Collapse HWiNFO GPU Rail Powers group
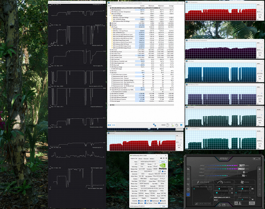This screenshot has width=265, height=209. tap(110, 29)
